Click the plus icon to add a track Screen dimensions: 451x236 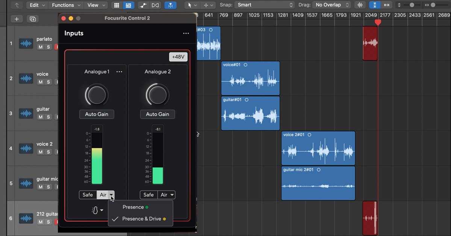[17, 19]
